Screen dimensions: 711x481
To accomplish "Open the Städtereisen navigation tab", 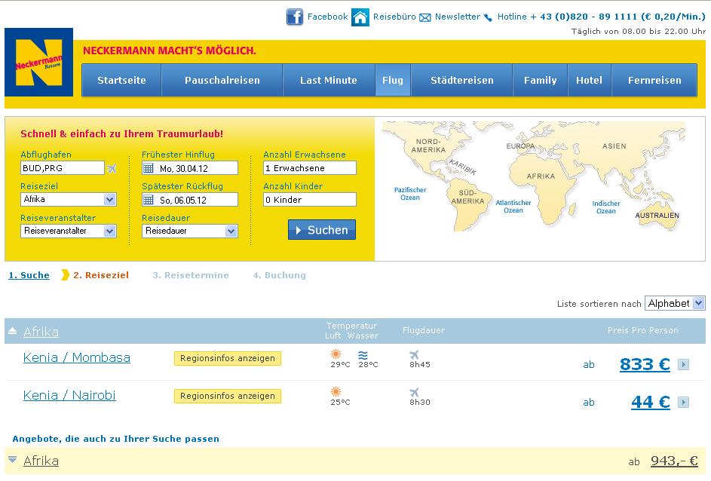I will pos(462,80).
